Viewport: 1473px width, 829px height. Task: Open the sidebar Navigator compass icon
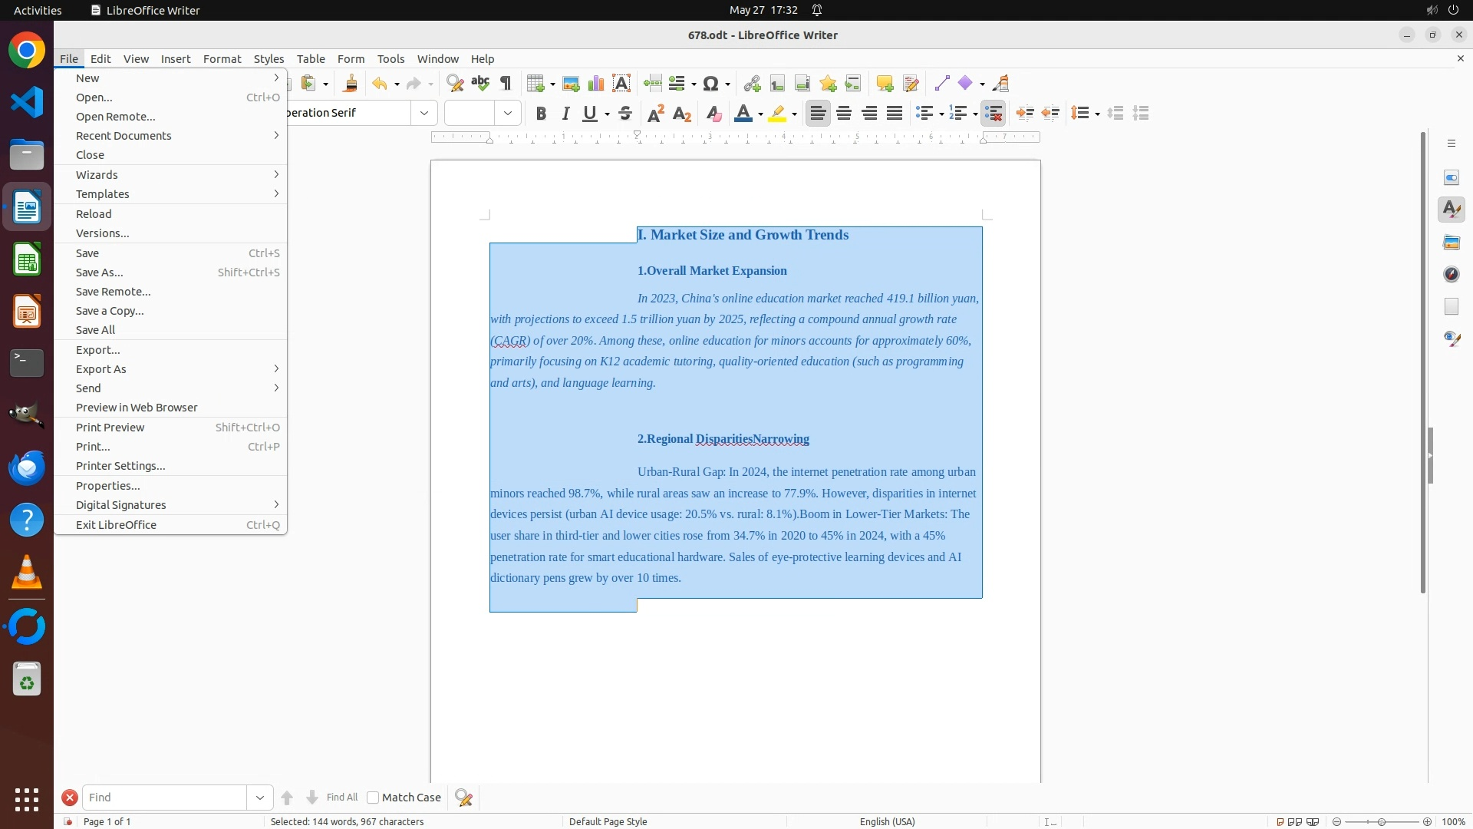pyautogui.click(x=1452, y=274)
